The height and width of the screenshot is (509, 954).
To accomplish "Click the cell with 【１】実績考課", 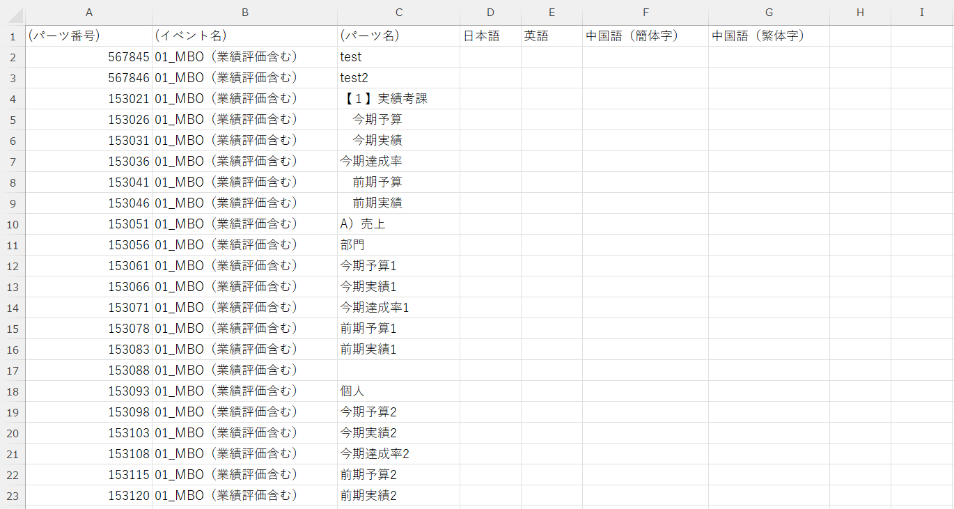I will pyautogui.click(x=399, y=98).
